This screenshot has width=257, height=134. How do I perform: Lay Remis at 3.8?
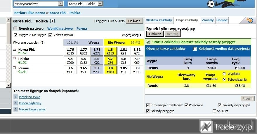click(x=110, y=70)
